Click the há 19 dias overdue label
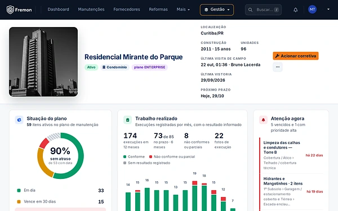Screen dimensions: 338x211 tap(315, 192)
